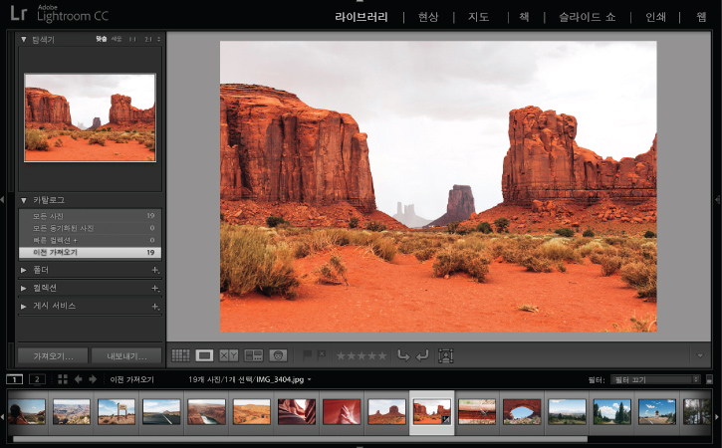Screen dimensions: 722x448
Task: Open toolbar content dropdown arrow
Action: tap(700, 356)
